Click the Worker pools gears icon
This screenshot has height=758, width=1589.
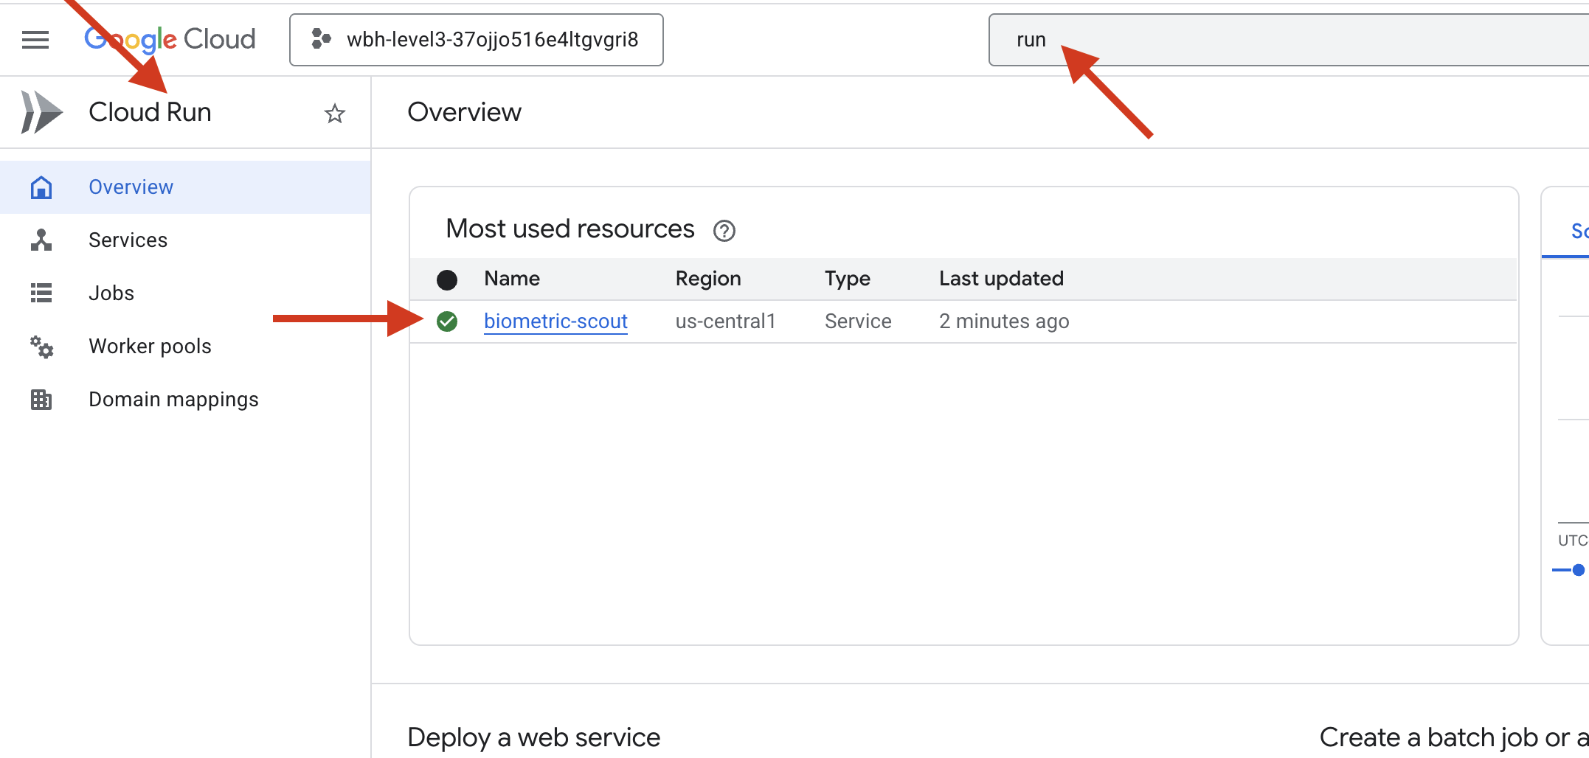coord(41,347)
